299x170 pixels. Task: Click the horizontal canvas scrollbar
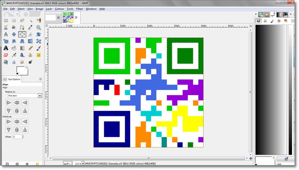(149, 158)
